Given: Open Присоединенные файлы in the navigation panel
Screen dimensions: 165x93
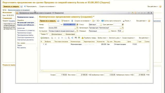Looking at the screenshot, I should click(25, 35).
